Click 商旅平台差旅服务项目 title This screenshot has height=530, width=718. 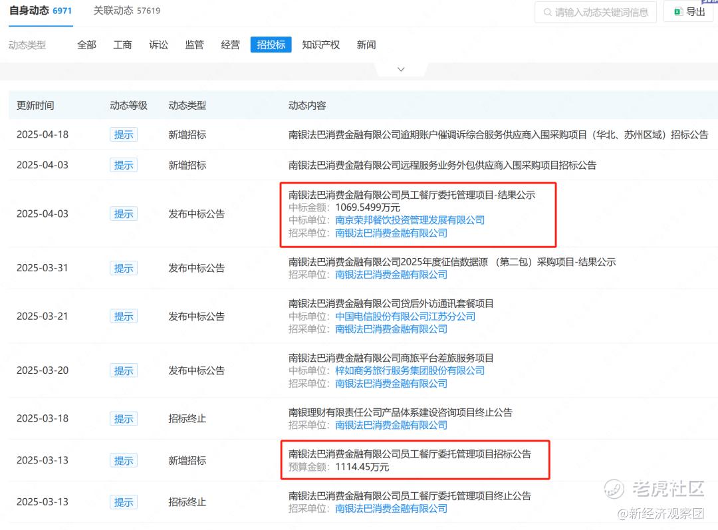pyautogui.click(x=391, y=358)
